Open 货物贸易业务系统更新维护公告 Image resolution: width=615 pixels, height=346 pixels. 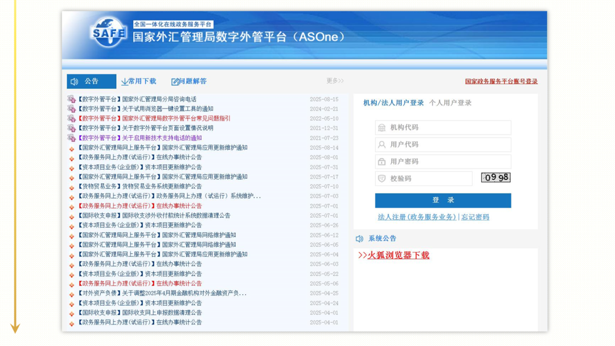click(140, 187)
